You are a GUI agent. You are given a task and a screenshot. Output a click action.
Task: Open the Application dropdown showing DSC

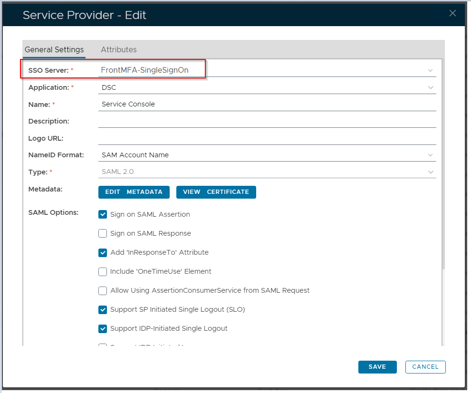click(x=430, y=87)
